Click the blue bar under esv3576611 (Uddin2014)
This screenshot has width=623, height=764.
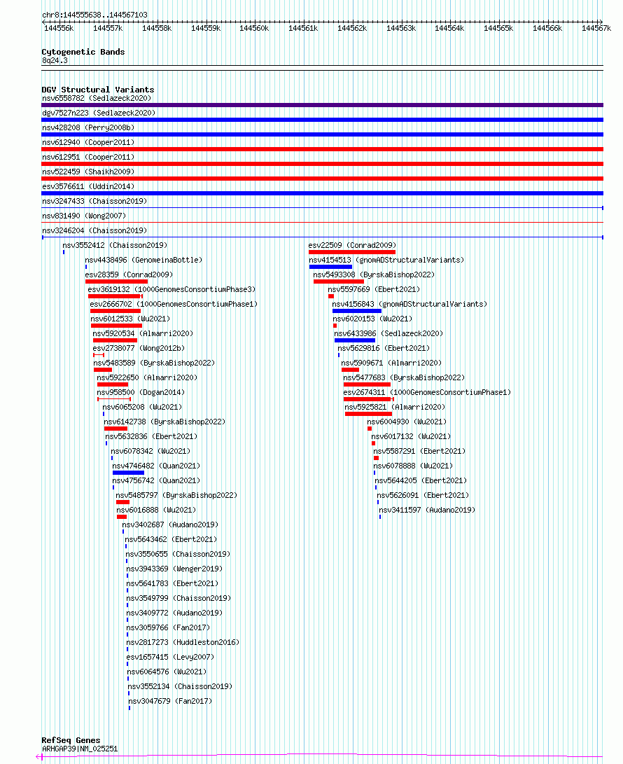tap(323, 193)
